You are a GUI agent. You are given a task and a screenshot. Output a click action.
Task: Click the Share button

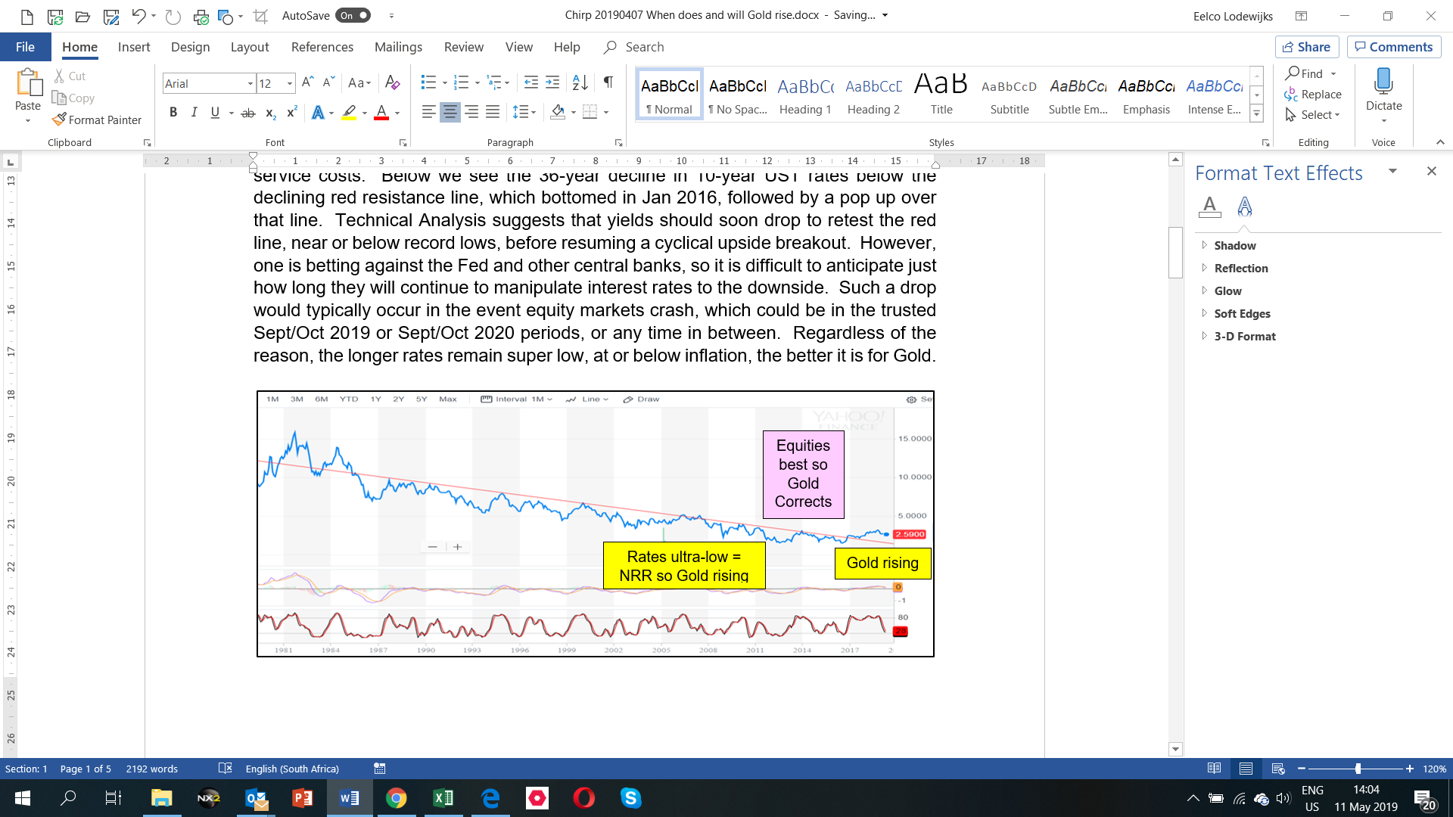point(1306,47)
